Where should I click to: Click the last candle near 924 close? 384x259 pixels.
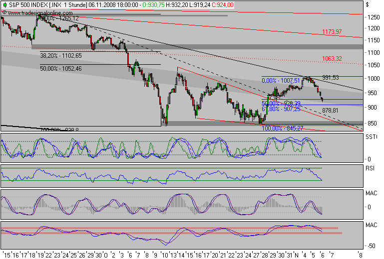(x=322, y=99)
